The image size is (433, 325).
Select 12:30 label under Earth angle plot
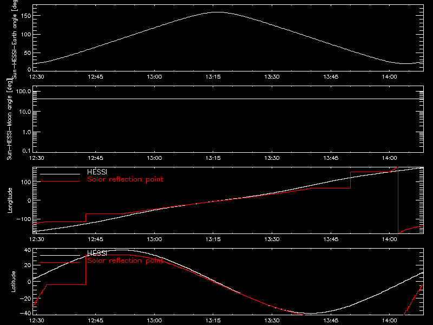pos(37,77)
